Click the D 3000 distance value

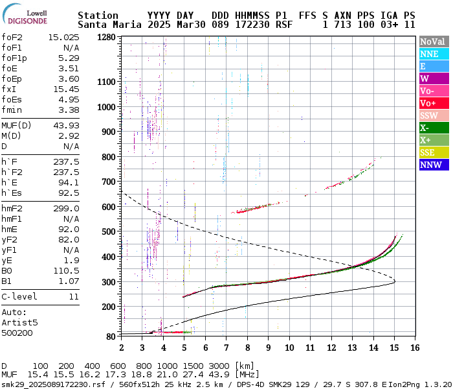click(219, 366)
